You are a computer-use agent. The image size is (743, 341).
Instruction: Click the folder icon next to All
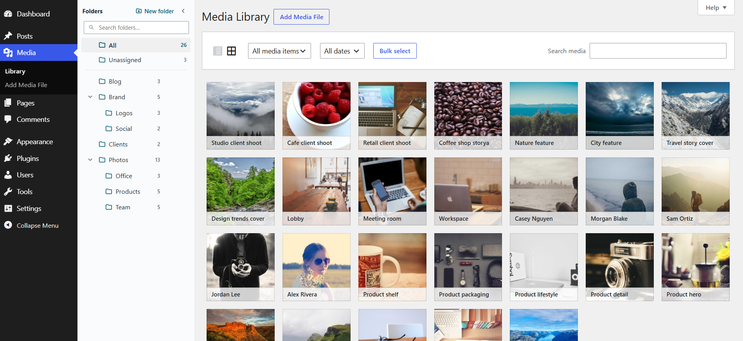pyautogui.click(x=102, y=45)
